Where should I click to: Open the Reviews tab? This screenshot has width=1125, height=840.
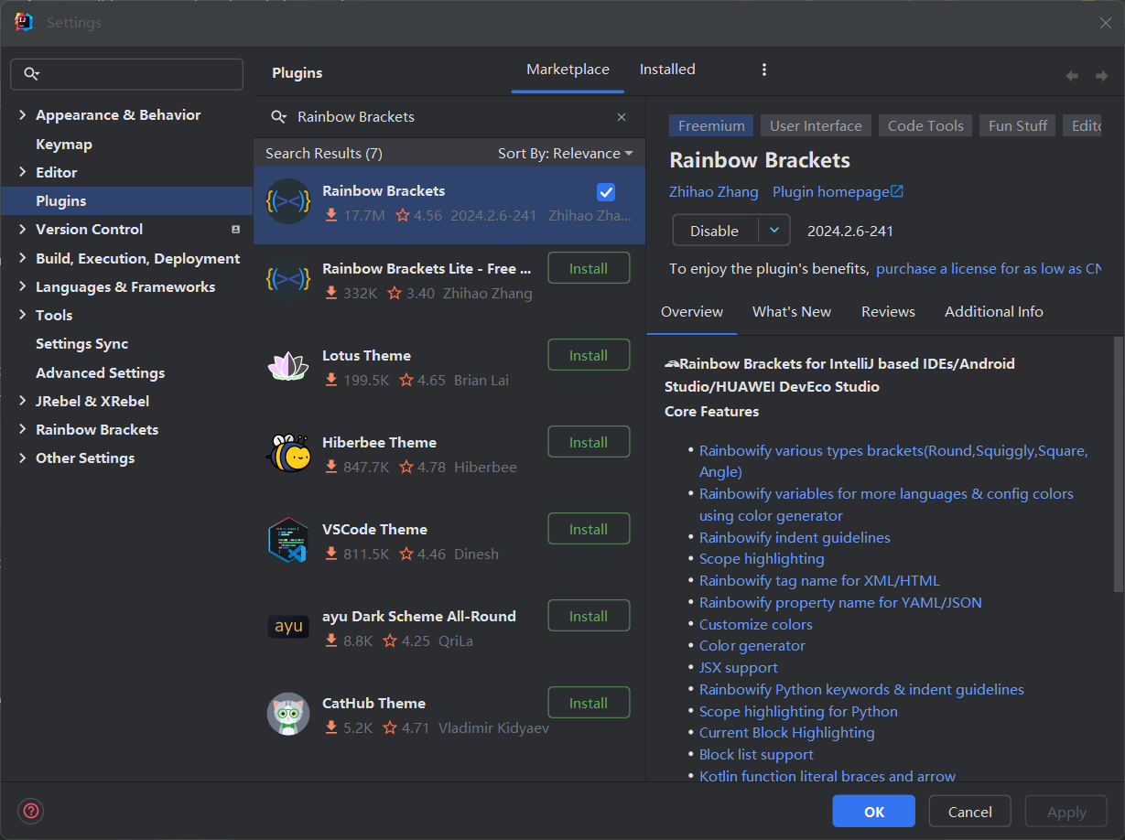(888, 312)
